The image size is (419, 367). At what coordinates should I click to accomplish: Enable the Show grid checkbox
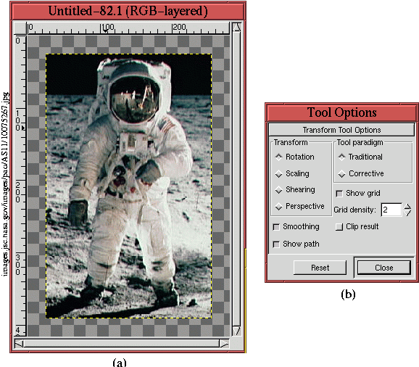click(339, 194)
